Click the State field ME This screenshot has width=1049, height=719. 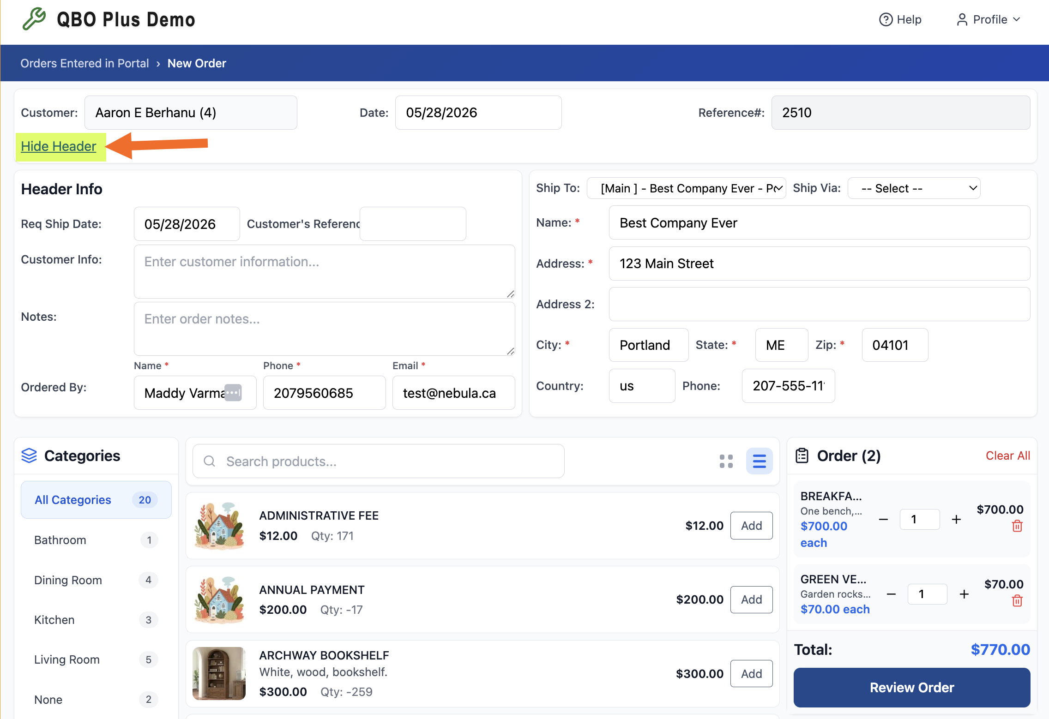[x=781, y=345]
